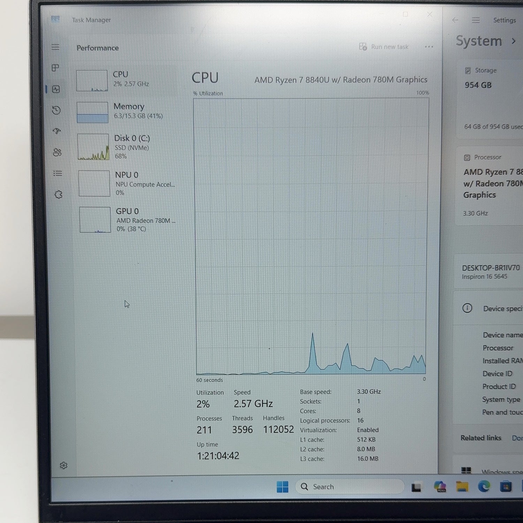Open the Windows Start menu

[x=282, y=487]
